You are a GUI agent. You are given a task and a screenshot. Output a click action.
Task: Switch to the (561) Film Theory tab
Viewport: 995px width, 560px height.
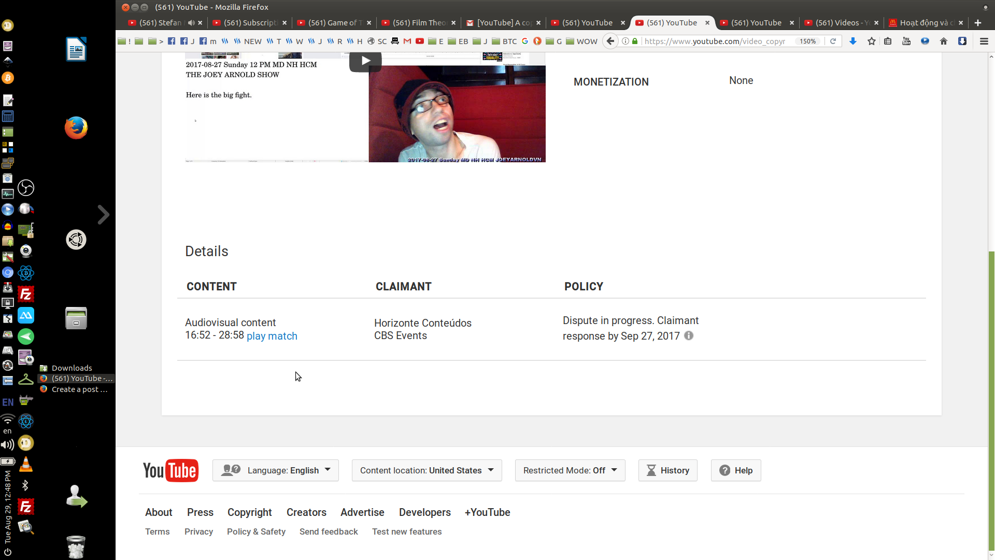[x=419, y=23]
